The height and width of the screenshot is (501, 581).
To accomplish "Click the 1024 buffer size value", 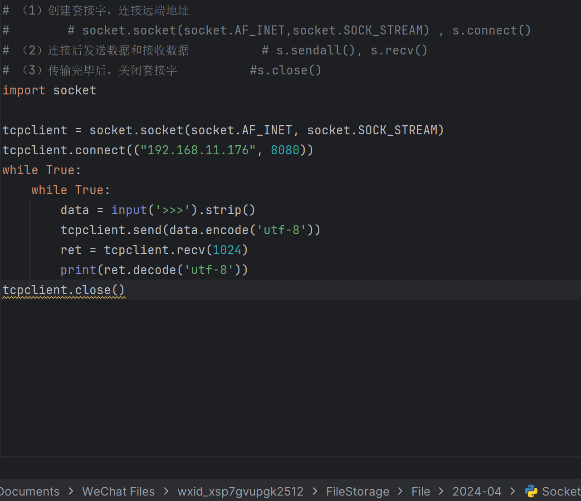I will pos(227,250).
